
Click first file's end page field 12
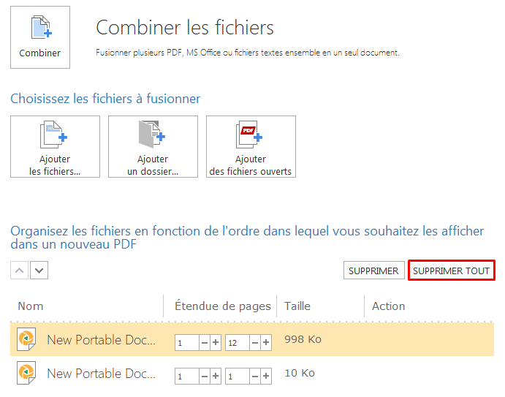[x=238, y=343]
